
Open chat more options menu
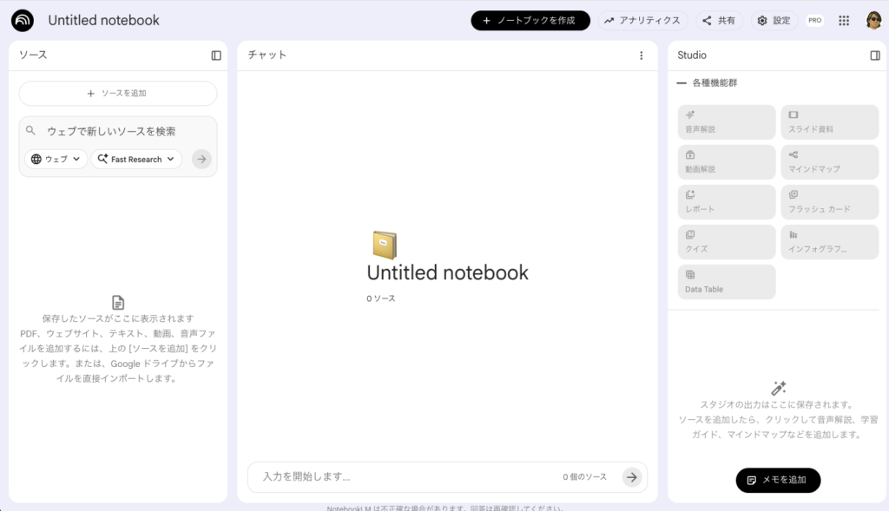pos(641,56)
